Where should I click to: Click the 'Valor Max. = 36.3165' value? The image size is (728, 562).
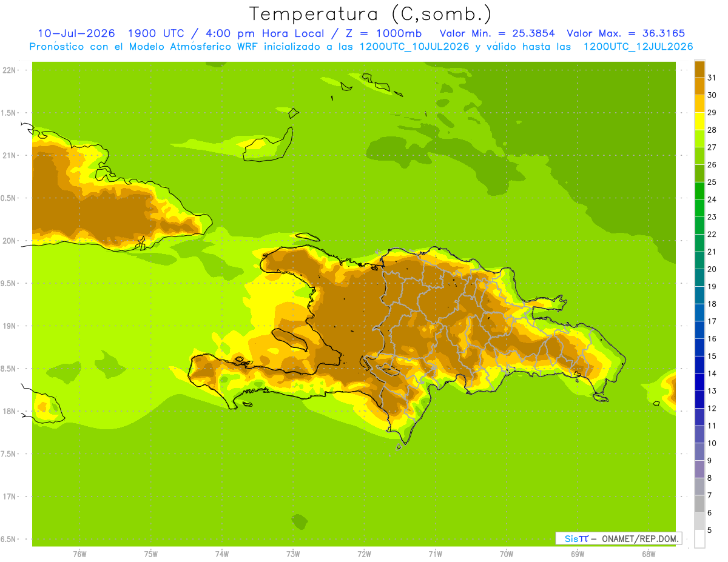pyautogui.click(x=627, y=33)
